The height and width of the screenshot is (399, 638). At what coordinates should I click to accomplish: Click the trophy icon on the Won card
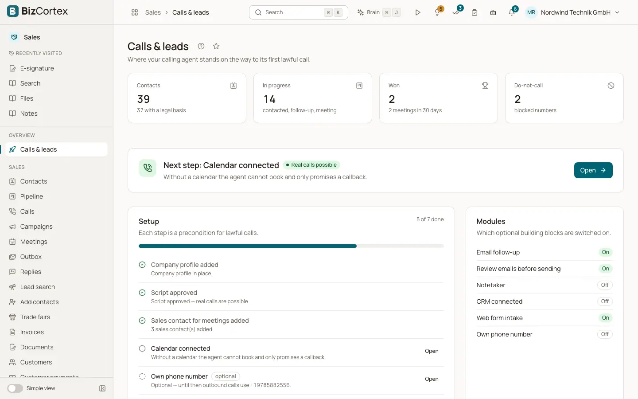click(485, 86)
